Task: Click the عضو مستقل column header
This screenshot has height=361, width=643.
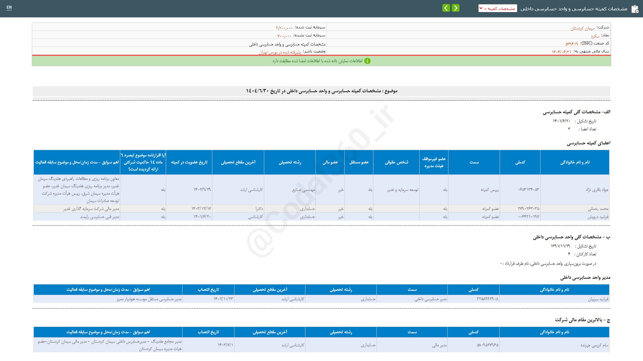Action: pos(359,162)
